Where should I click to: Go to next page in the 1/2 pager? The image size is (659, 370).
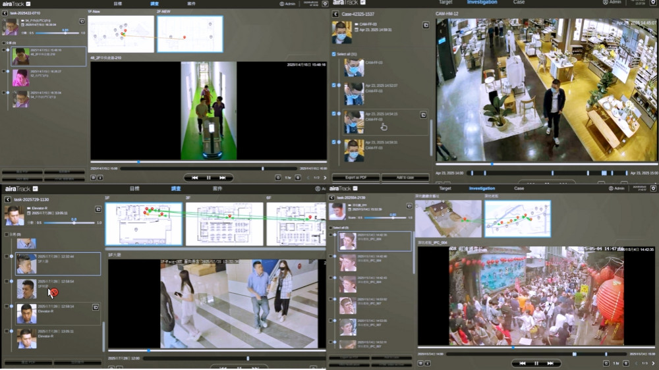point(325,178)
